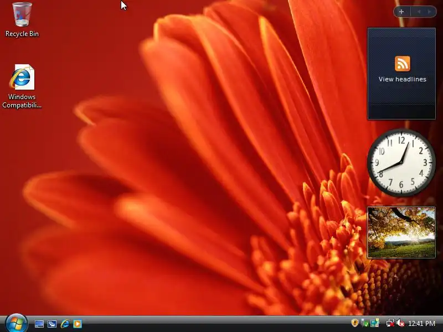Click the orange RSS feed icon
443x332 pixels.
tap(403, 64)
